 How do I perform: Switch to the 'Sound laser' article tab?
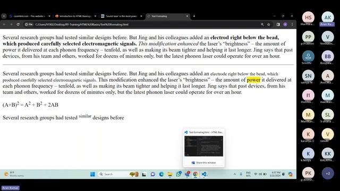click(122, 16)
